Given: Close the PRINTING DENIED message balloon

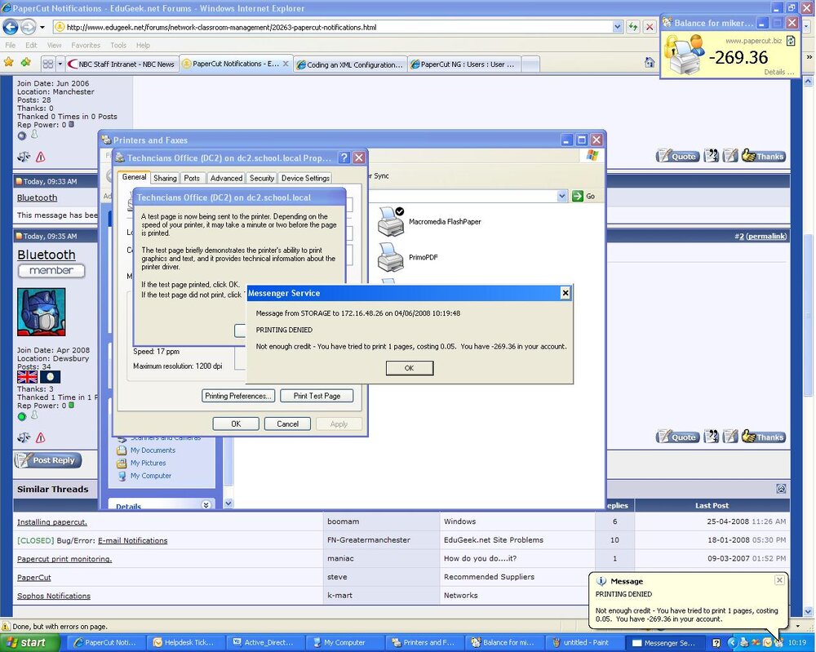Looking at the screenshot, I should [x=779, y=580].
